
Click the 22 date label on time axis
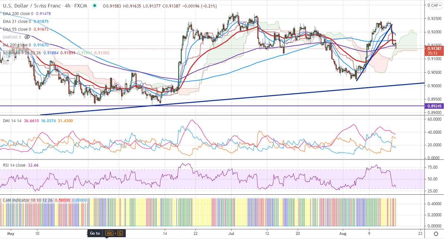(x=195, y=234)
